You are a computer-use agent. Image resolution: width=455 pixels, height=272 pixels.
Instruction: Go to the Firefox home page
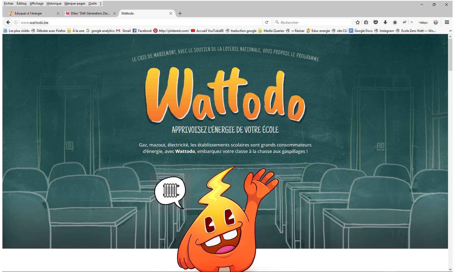point(395,23)
